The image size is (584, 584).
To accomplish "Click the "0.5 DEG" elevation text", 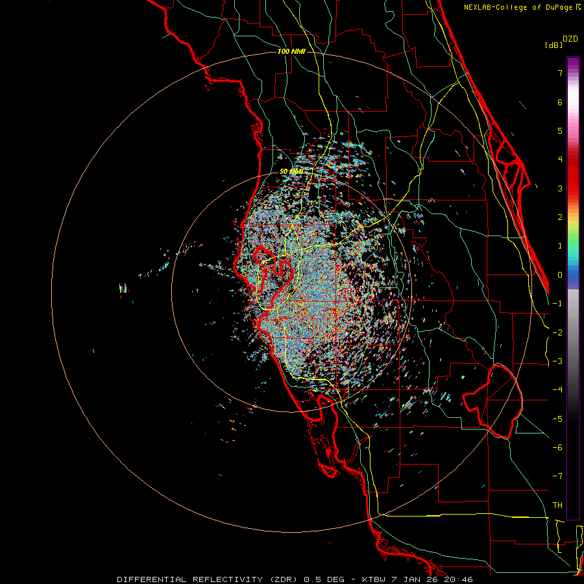I will [325, 579].
